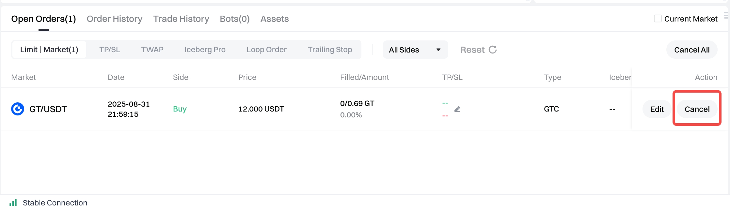
Task: Select the Open Orders(1) tab
Action: tap(43, 19)
